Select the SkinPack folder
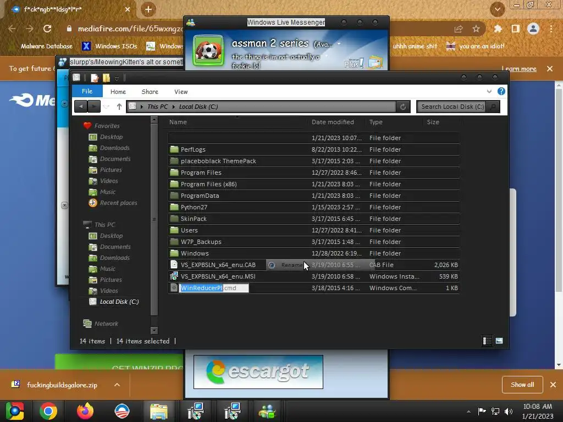 click(313, 219)
